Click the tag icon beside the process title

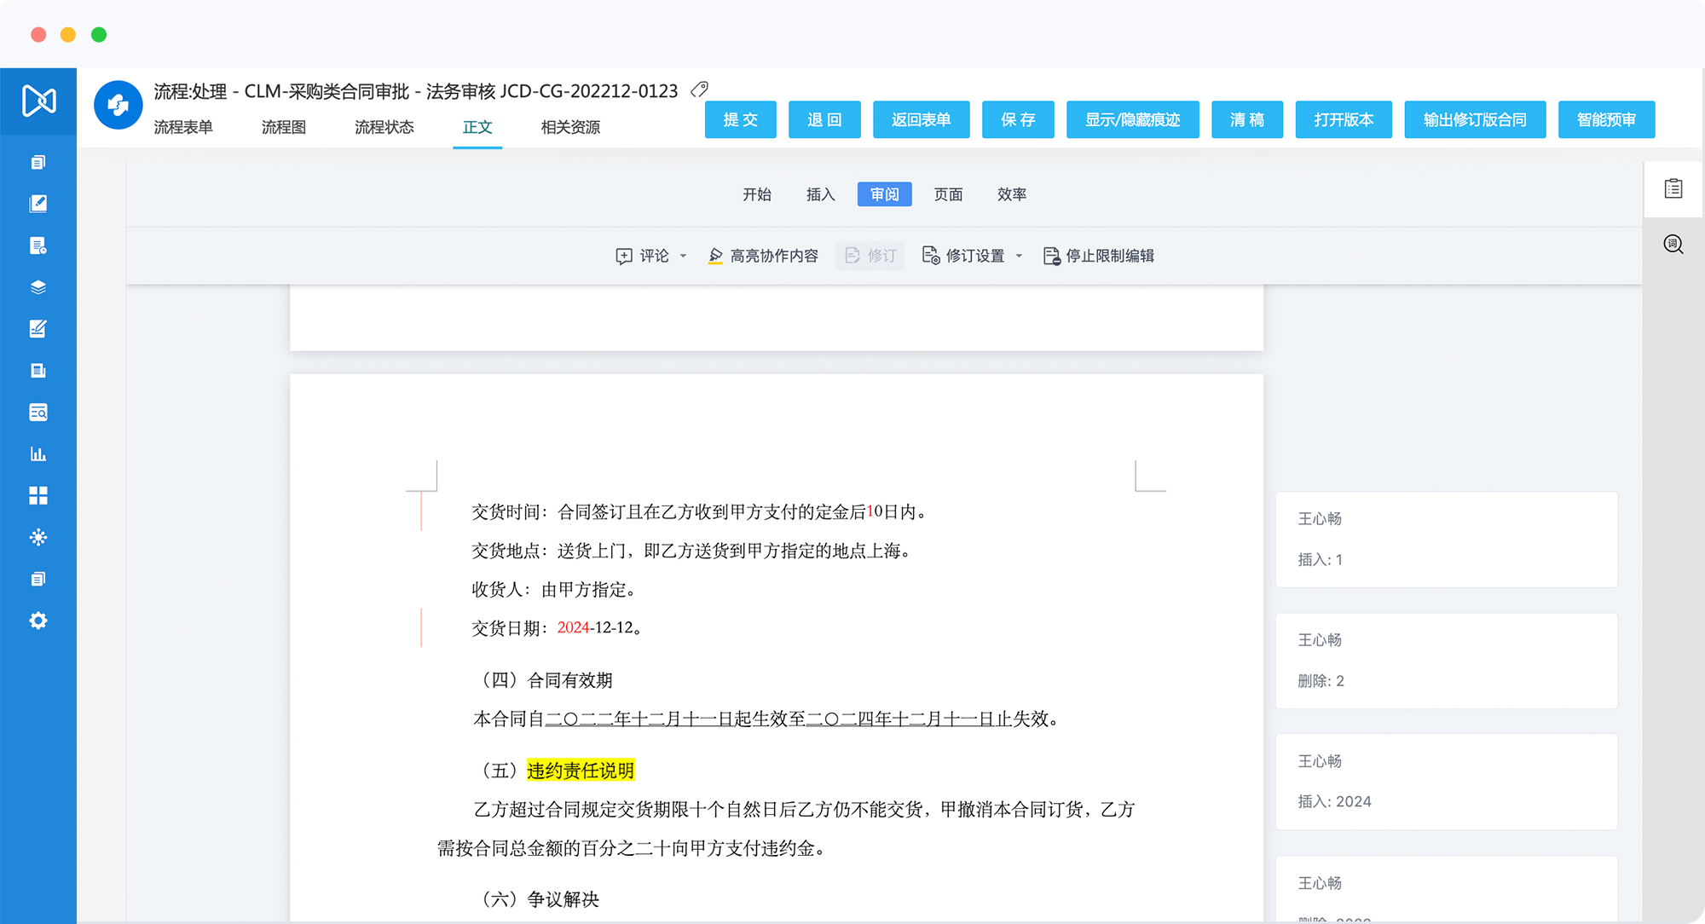699,90
